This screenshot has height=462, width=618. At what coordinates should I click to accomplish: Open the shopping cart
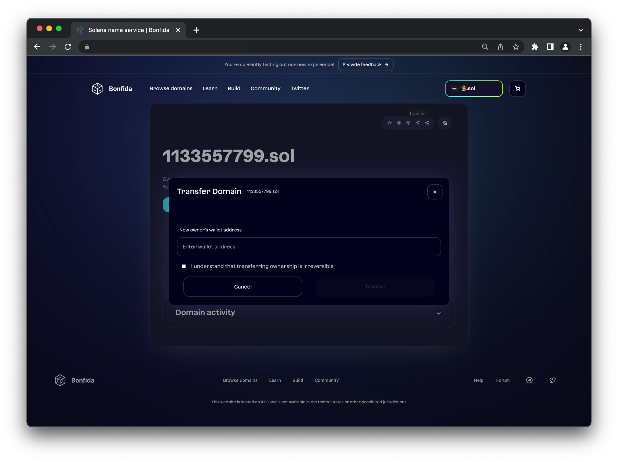pyautogui.click(x=517, y=89)
